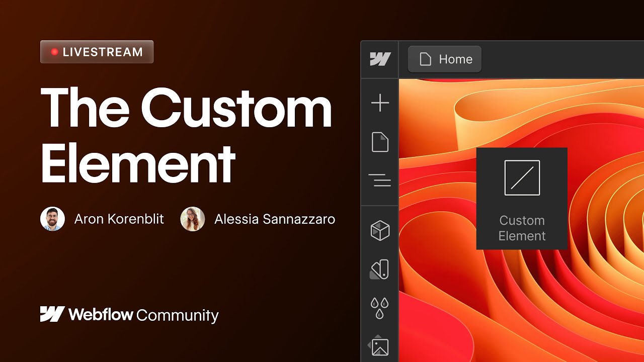Click the page icon inside the Home tab
This screenshot has width=644, height=362.
pyautogui.click(x=426, y=59)
